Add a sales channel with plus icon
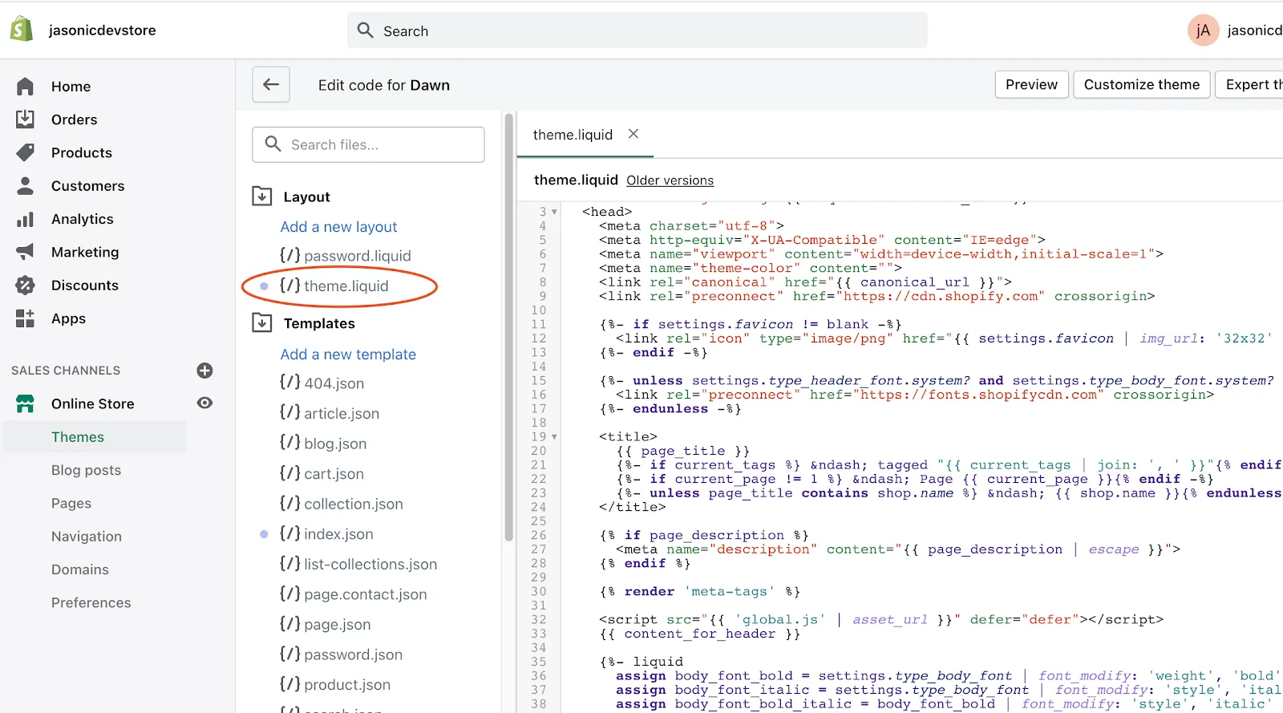 click(x=204, y=371)
